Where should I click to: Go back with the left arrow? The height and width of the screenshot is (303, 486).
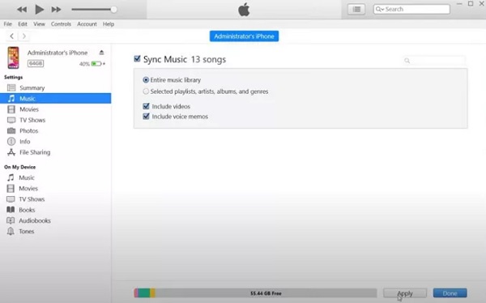click(x=12, y=36)
